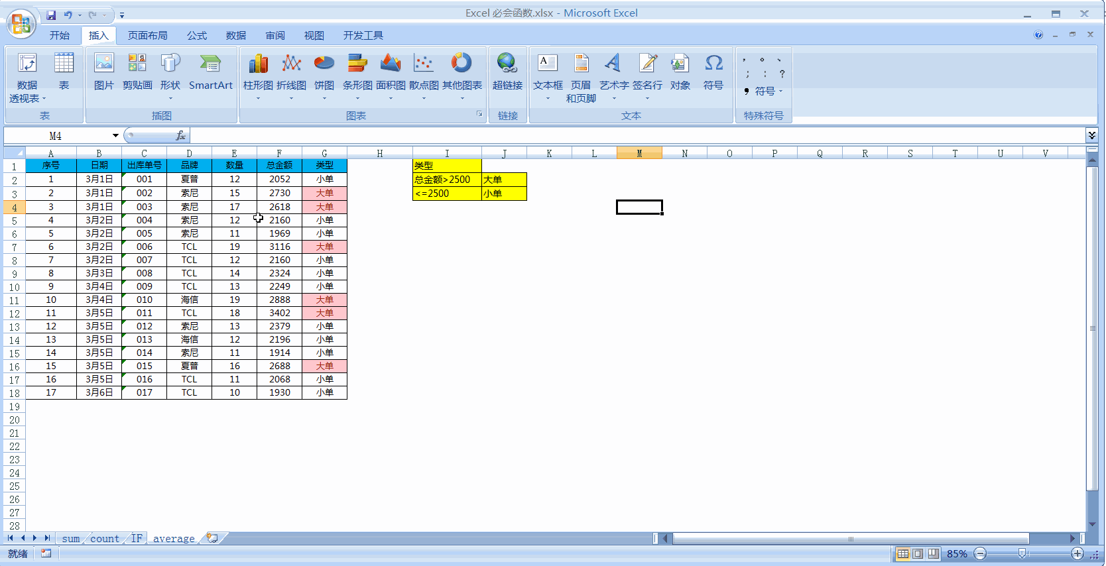Screen dimensions: 1106x566
Task: Insert a bar chart (条形图)
Action: click(357, 76)
